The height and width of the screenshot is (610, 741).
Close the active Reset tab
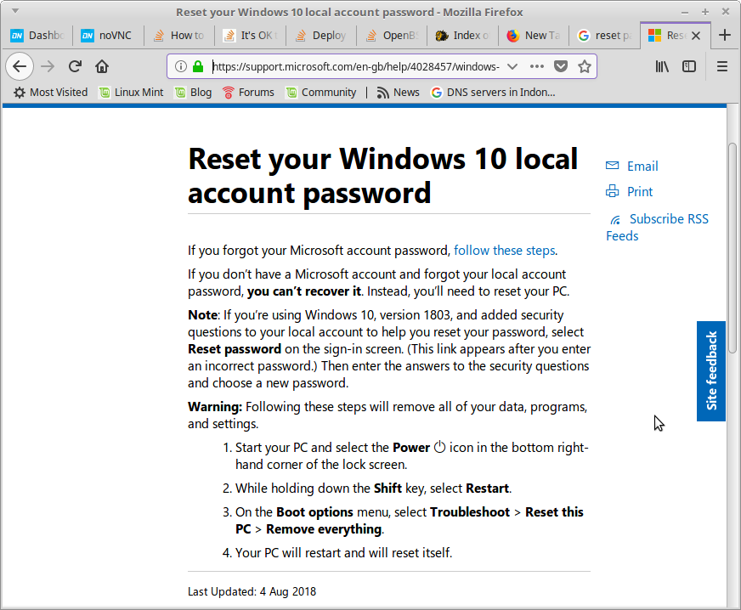coord(696,36)
